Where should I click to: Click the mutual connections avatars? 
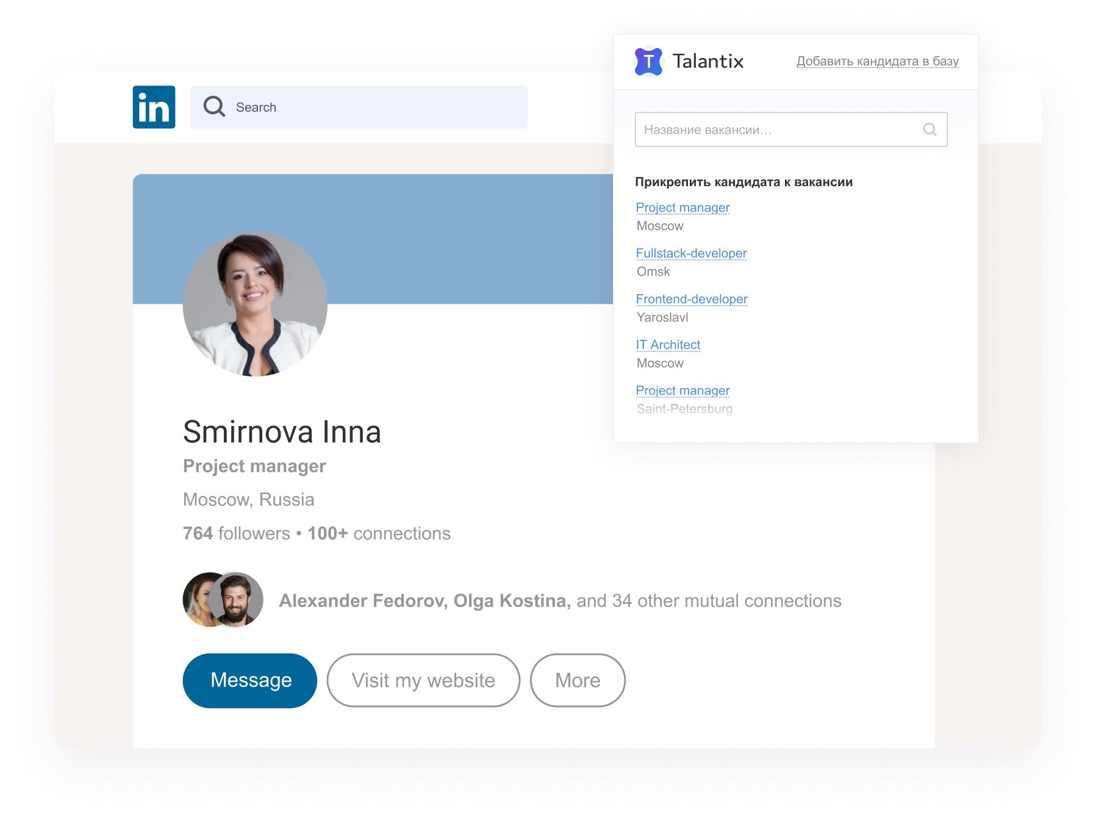click(x=223, y=600)
